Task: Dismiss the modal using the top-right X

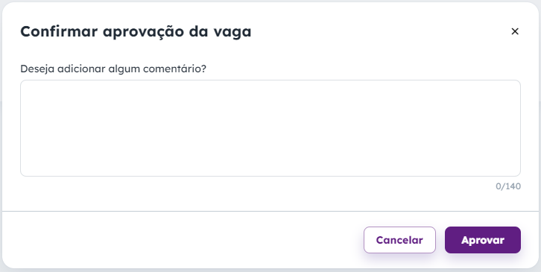Action: (515, 31)
